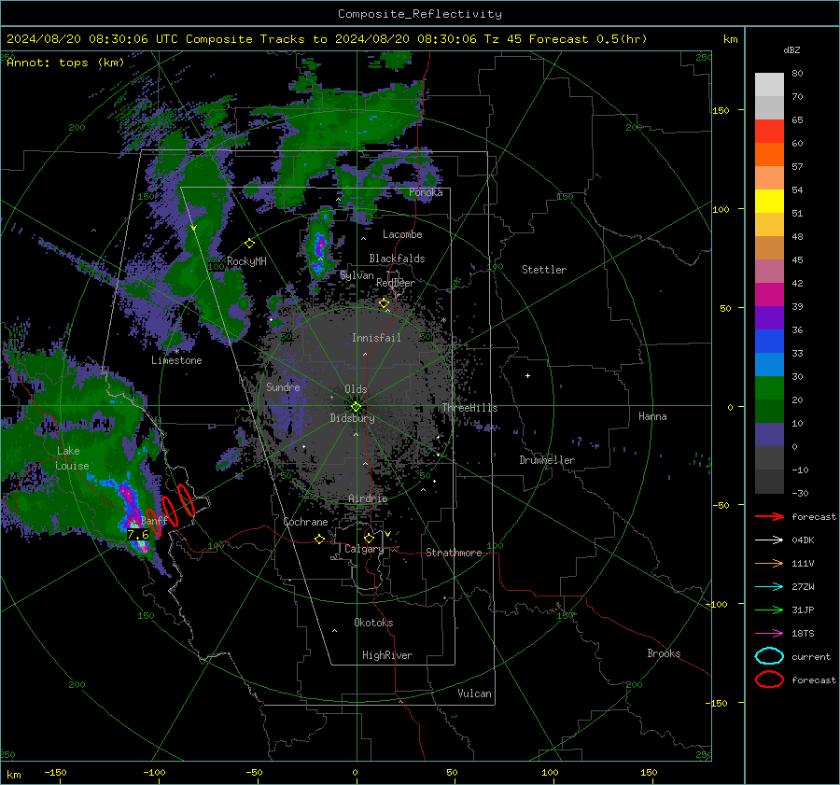Select the UTC timestamp header line
This screenshot has height=785, width=840.
pos(327,39)
